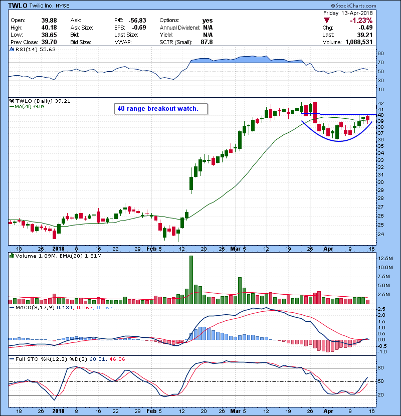
Task: Click the '2018' year label under the price chart
Action: pyautogui.click(x=58, y=249)
